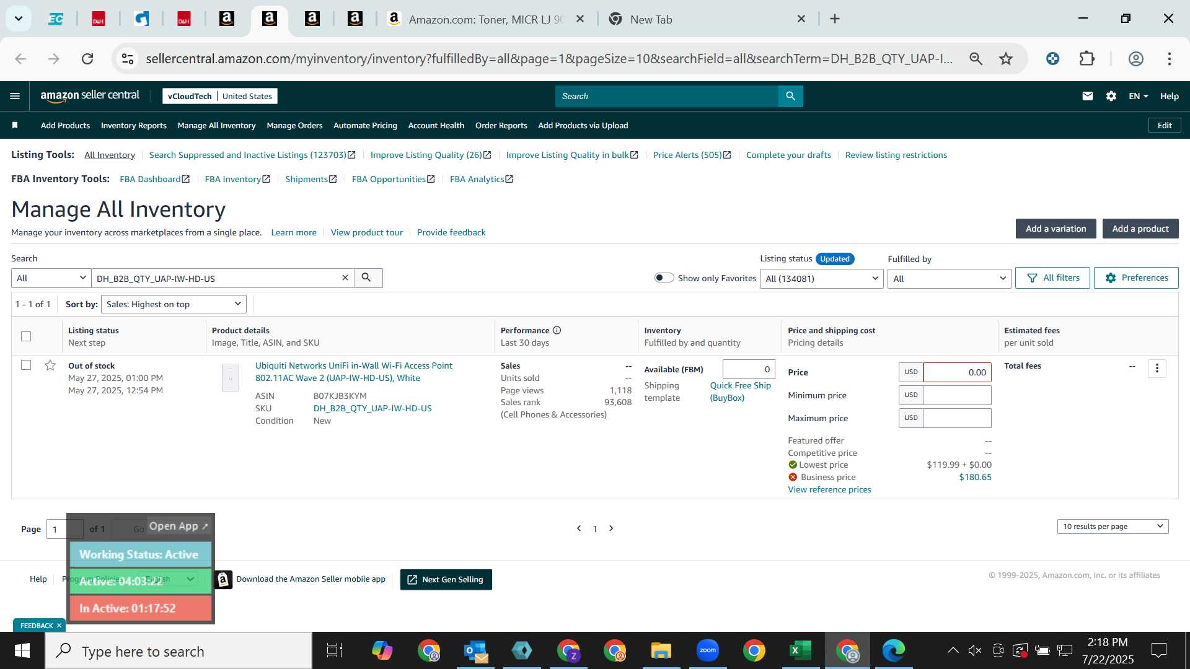Open results per page dropdown
This screenshot has width=1190, height=669.
point(1113,527)
